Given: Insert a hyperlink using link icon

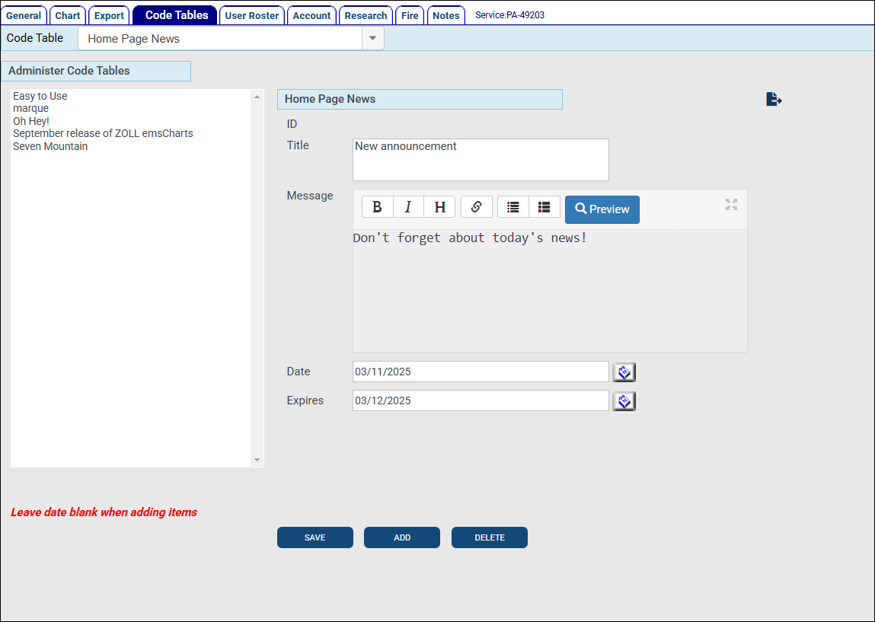Looking at the screenshot, I should [x=476, y=207].
